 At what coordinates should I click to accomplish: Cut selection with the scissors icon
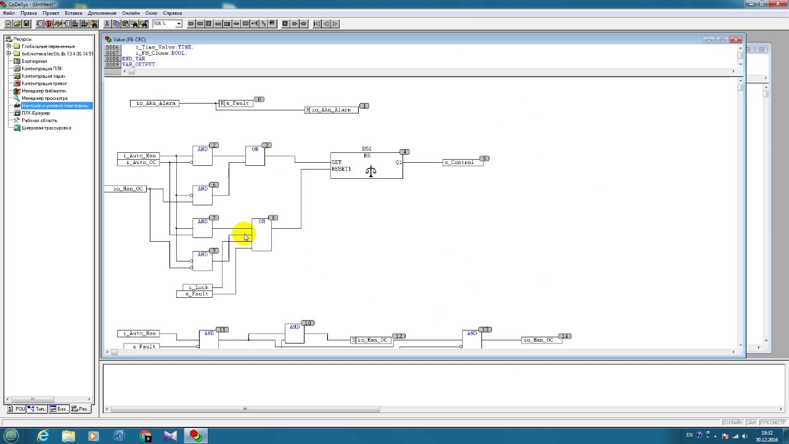(x=107, y=23)
